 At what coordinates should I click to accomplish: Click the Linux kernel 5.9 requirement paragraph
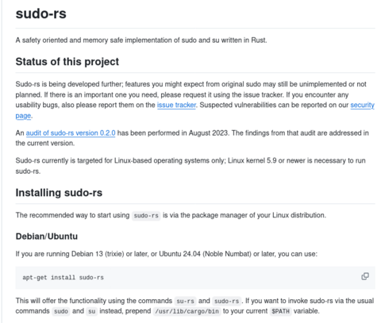click(190, 166)
